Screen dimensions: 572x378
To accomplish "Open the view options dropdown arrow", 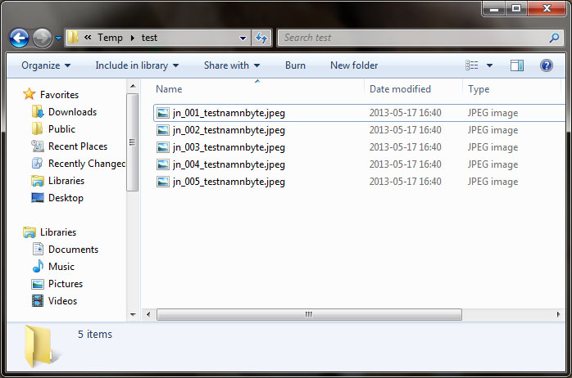I will point(489,65).
